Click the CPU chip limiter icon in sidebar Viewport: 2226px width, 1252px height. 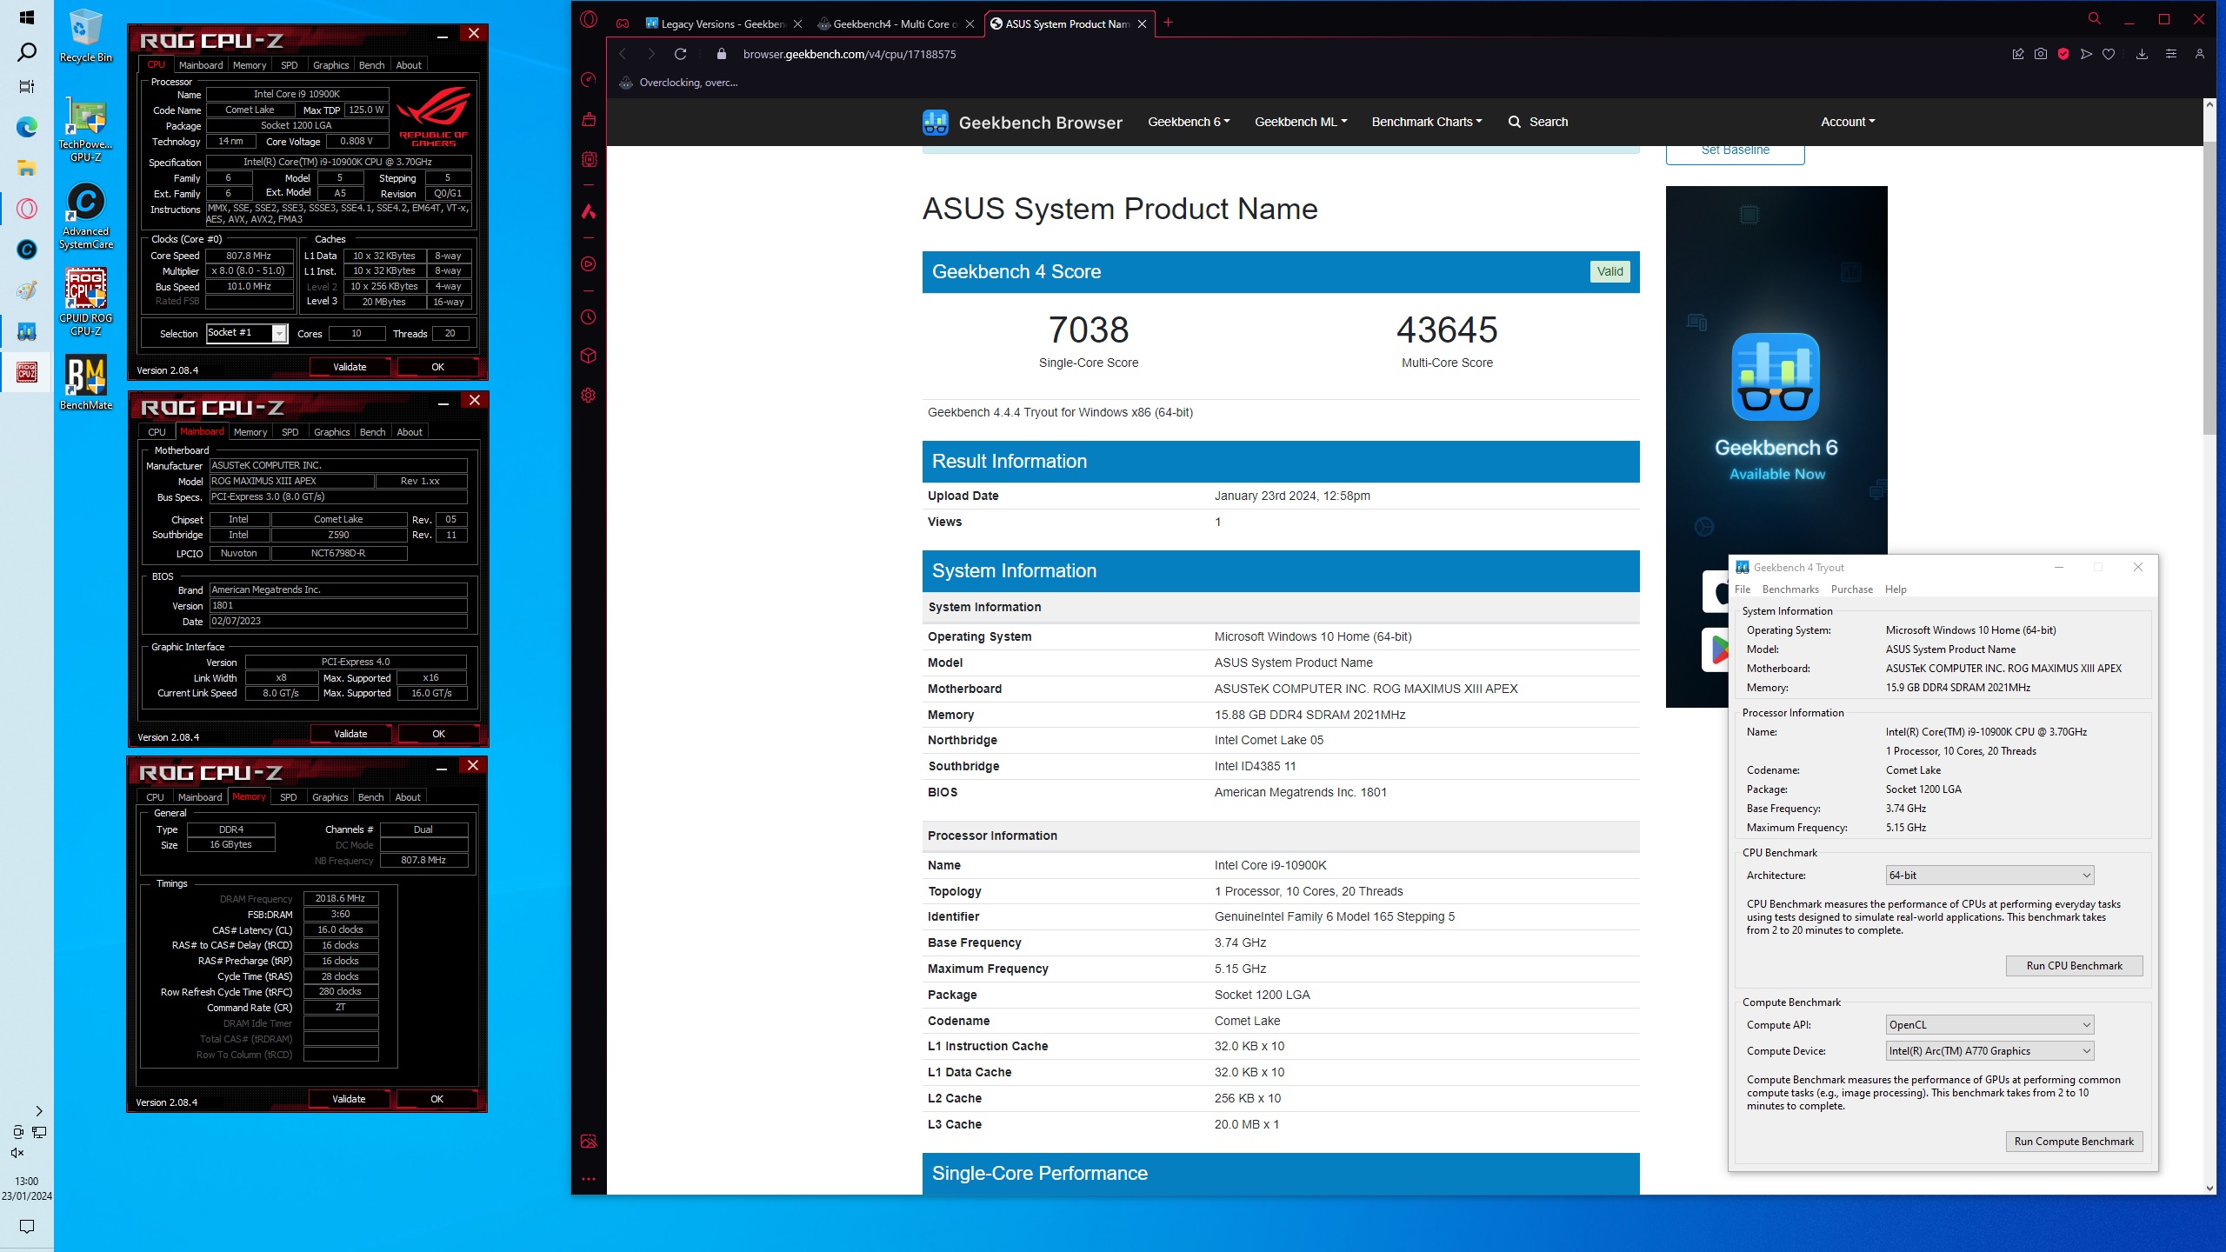coord(589,159)
